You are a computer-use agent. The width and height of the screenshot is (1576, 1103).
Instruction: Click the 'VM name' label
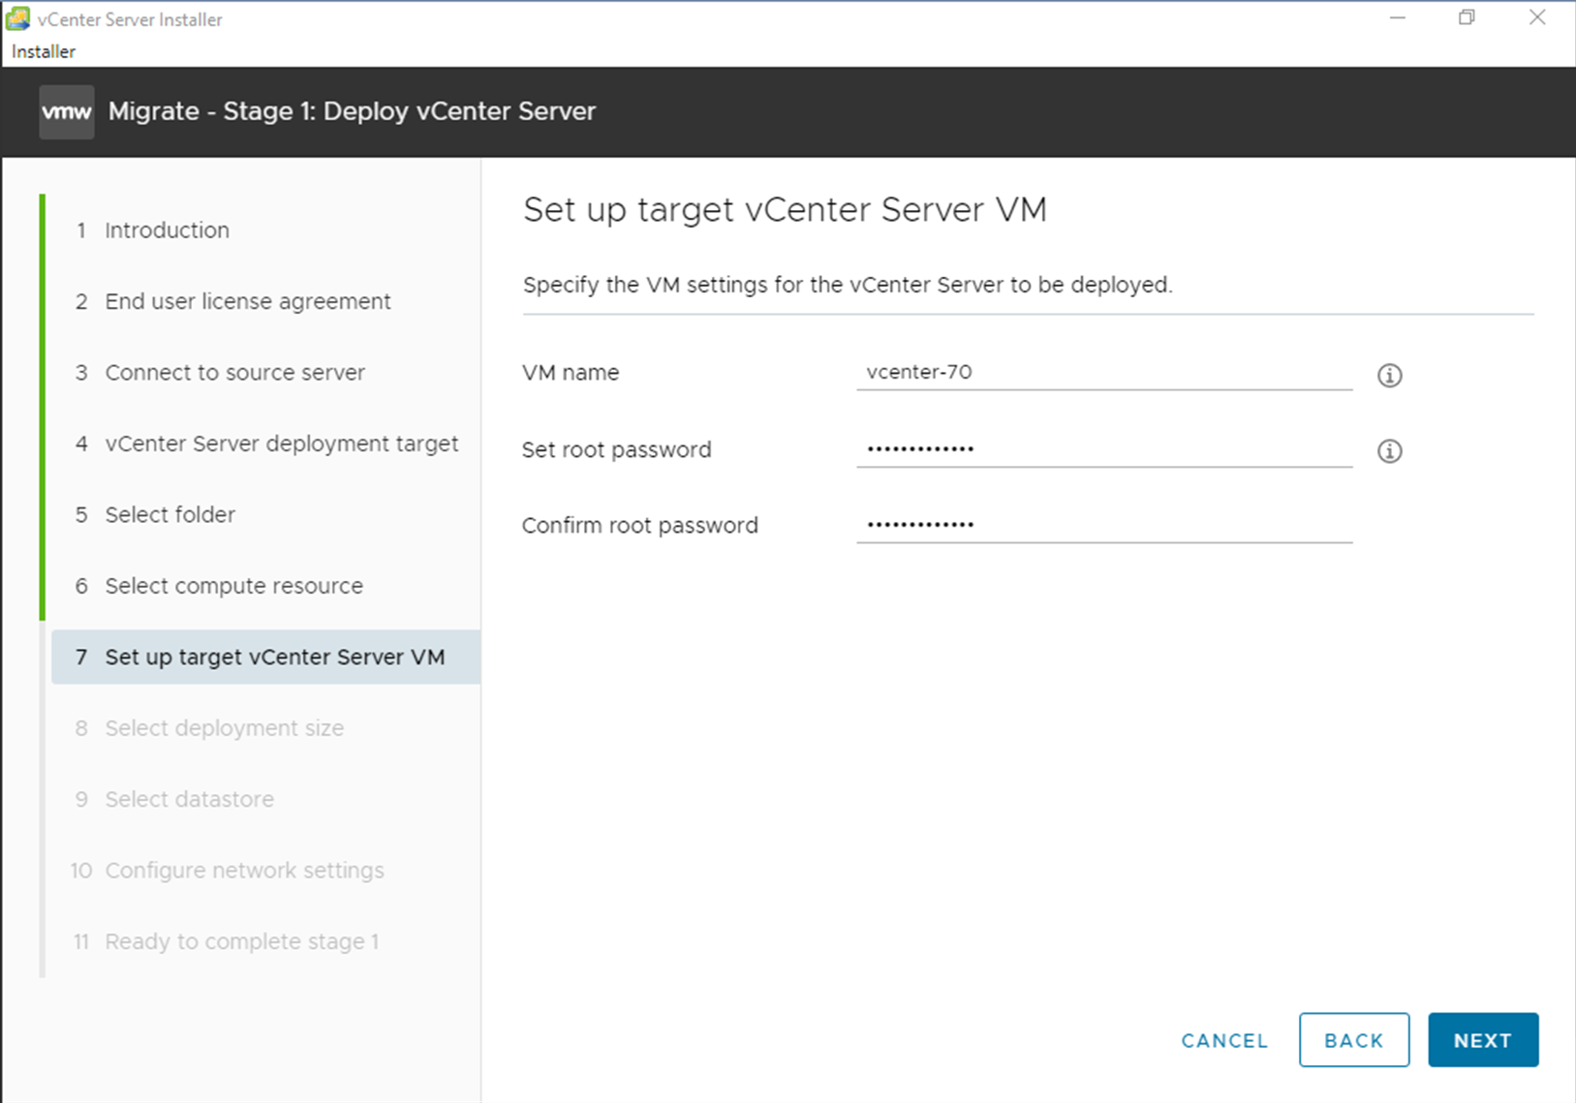571,373
